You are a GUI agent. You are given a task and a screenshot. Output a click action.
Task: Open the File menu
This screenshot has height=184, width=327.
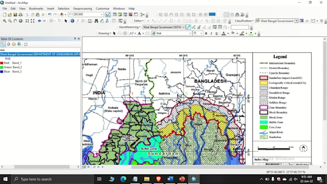pos(5,9)
